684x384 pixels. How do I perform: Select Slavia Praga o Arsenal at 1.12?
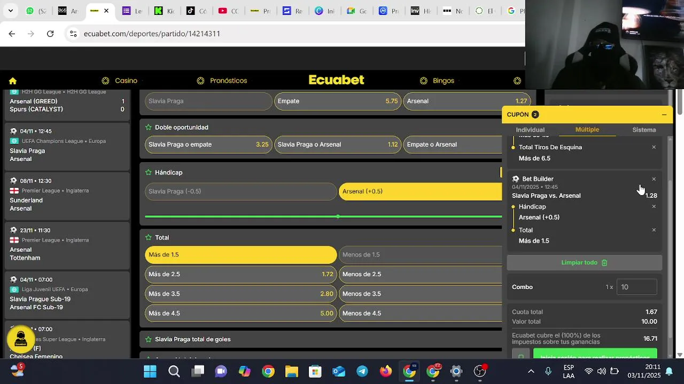pos(338,145)
